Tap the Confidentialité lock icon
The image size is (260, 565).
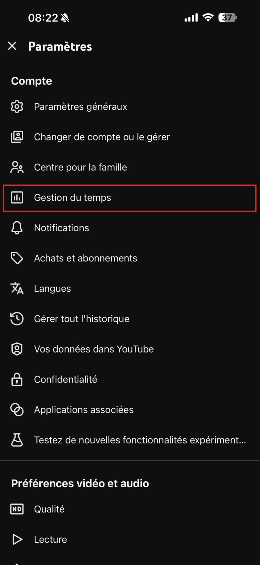coord(17,379)
